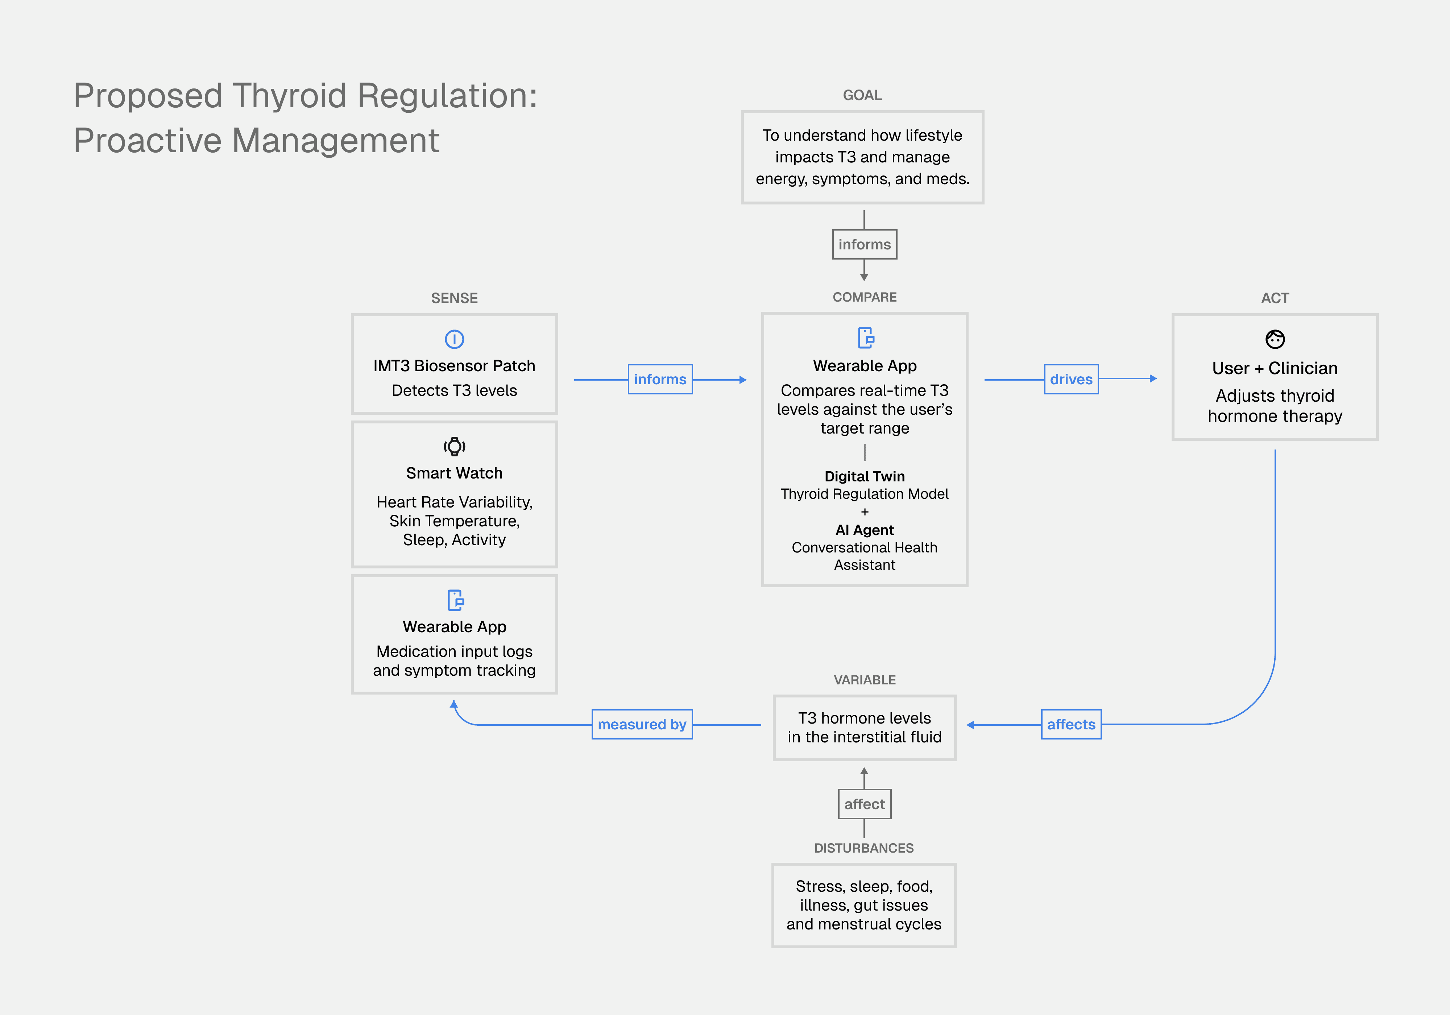
Task: Click the blue 'drives' connector label
Action: [x=1070, y=379]
